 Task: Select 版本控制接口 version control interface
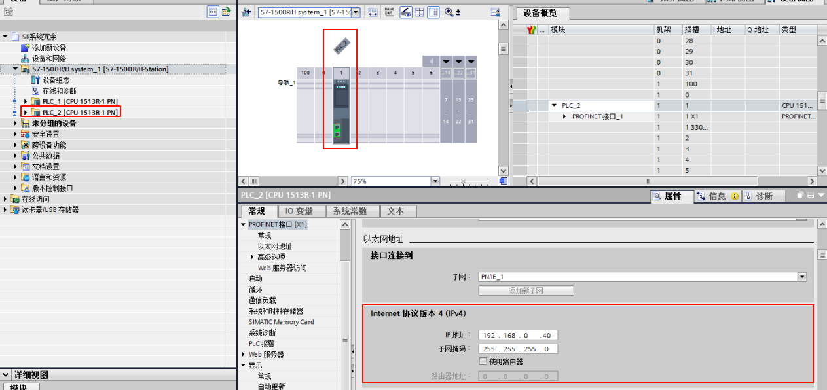pyautogui.click(x=52, y=188)
